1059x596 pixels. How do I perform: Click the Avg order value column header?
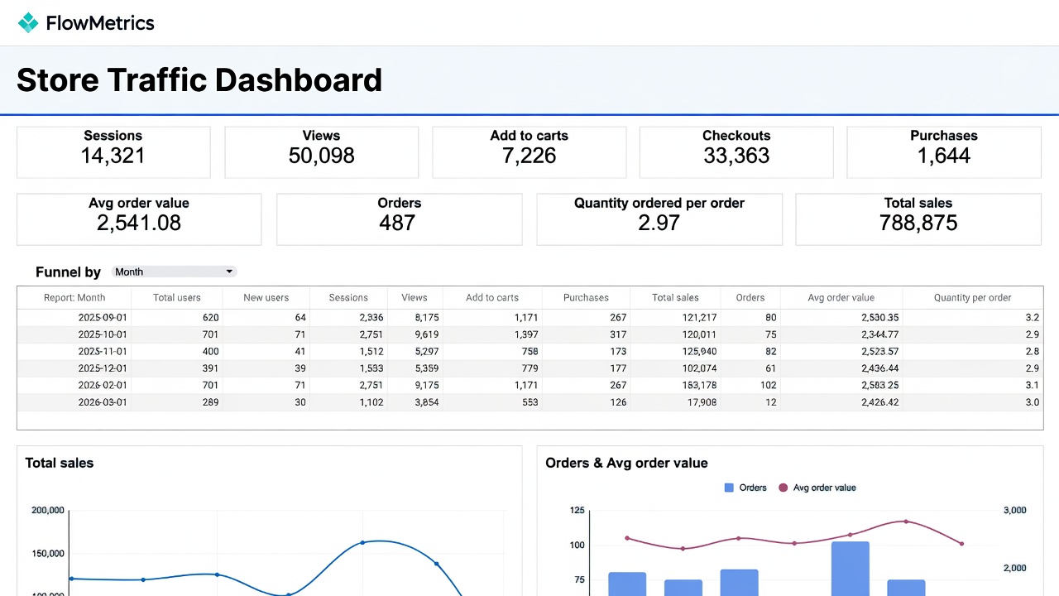coord(841,297)
